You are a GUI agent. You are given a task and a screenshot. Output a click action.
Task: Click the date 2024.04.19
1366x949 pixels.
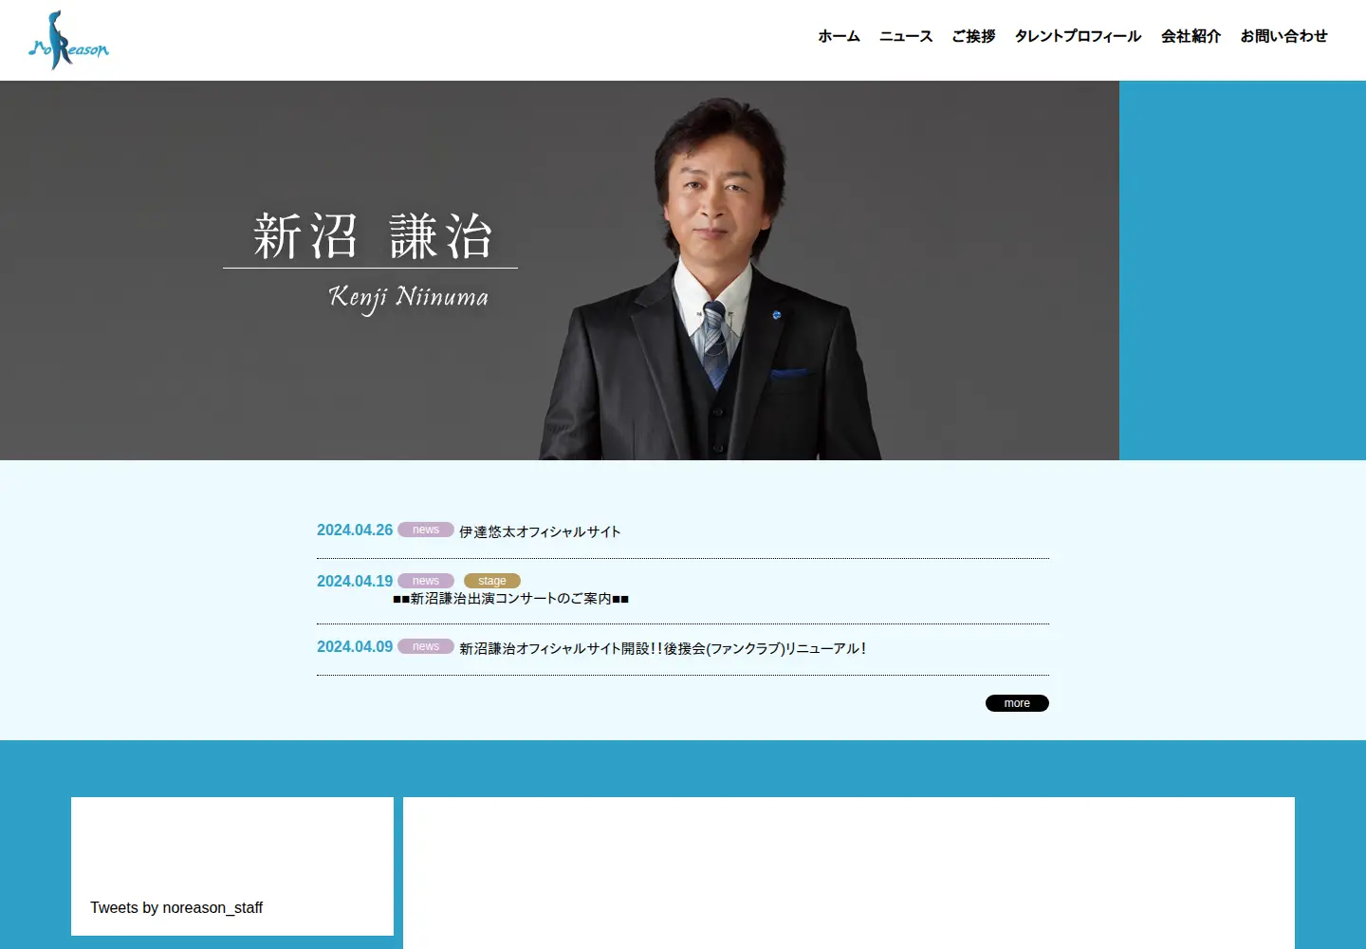click(x=355, y=582)
